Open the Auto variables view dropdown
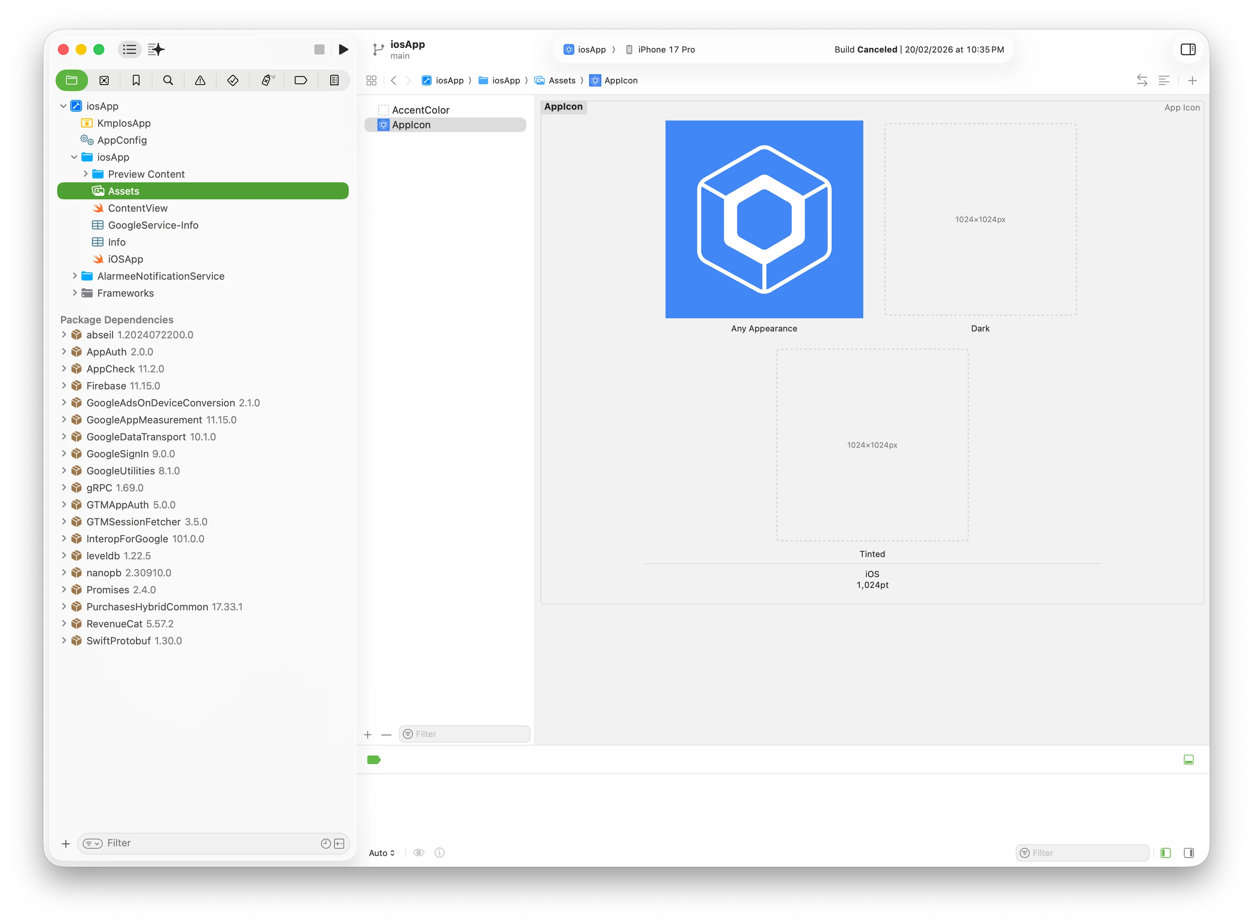 pyautogui.click(x=382, y=853)
